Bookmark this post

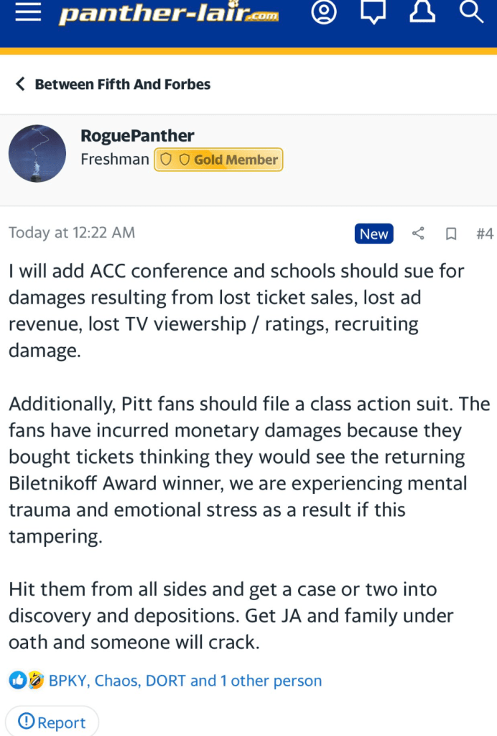click(x=451, y=234)
